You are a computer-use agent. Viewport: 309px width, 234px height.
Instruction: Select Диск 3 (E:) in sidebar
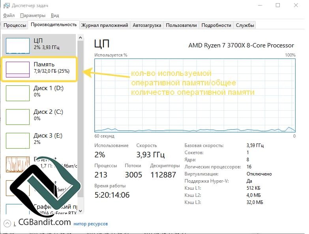pos(39,140)
